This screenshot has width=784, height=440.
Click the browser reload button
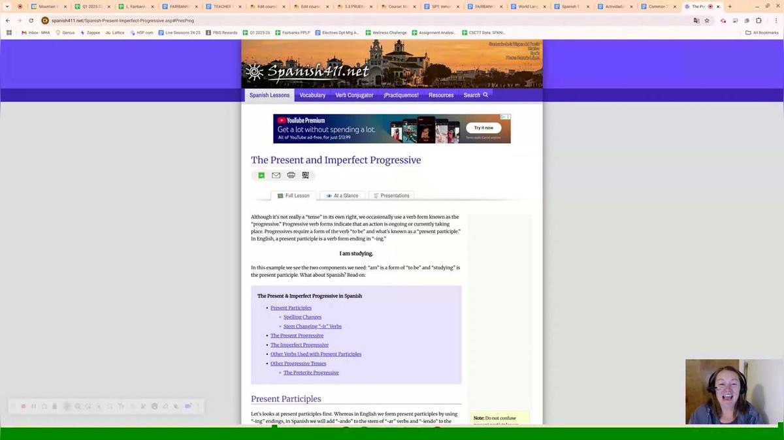31,20
